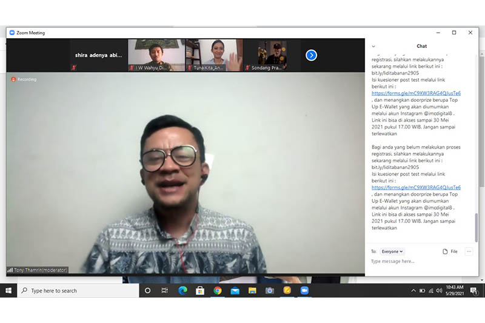Click bit.ly/liditabanan2905 text in lower message
The height and width of the screenshot is (323, 485).
pyautogui.click(x=395, y=167)
